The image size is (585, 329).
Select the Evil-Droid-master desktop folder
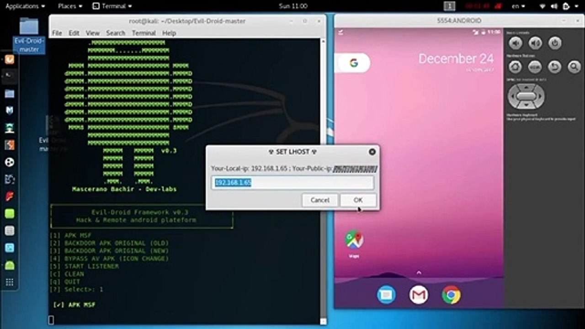pyautogui.click(x=29, y=35)
